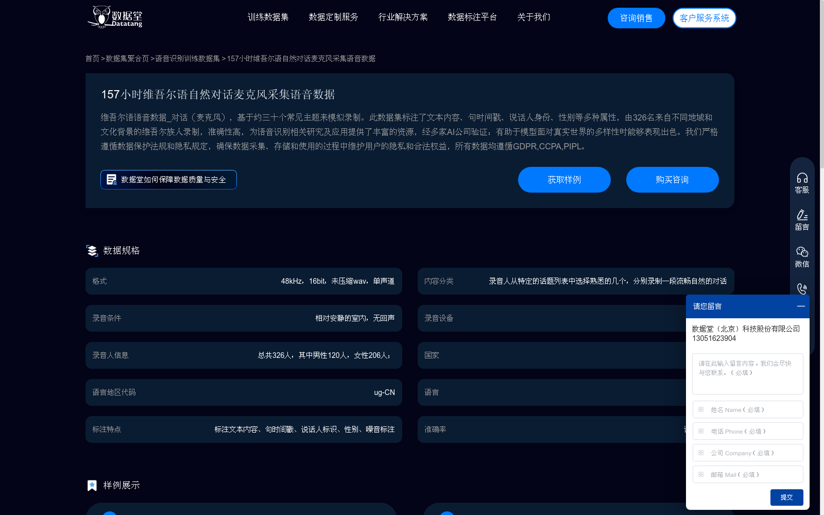The width and height of the screenshot is (824, 515).
Task: Click the phone call icon in sidebar
Action: click(802, 289)
